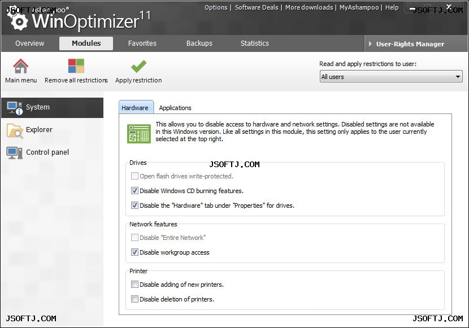Screen dimensions: 469x328
Task: Click Read and apply restrictions to user label
Action: [368, 64]
